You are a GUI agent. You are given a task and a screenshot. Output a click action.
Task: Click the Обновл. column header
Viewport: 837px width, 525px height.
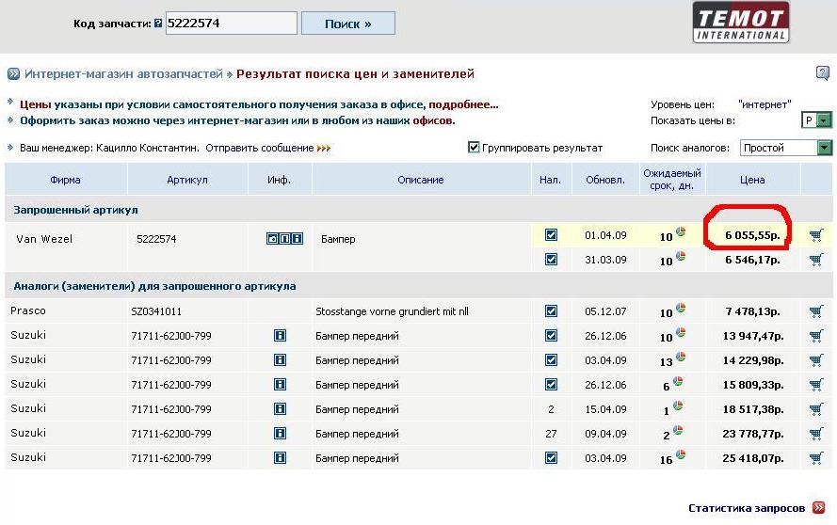[605, 180]
